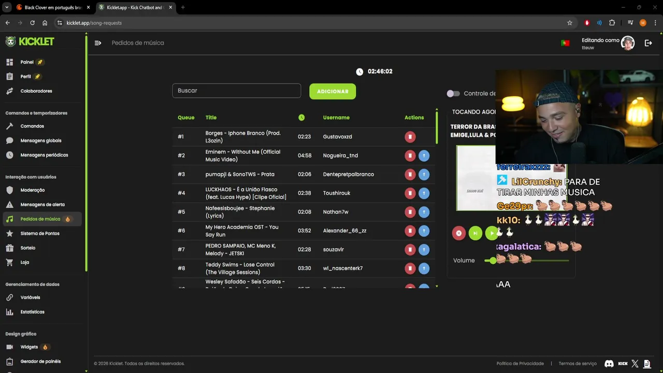Skip to next song in player

click(475, 233)
